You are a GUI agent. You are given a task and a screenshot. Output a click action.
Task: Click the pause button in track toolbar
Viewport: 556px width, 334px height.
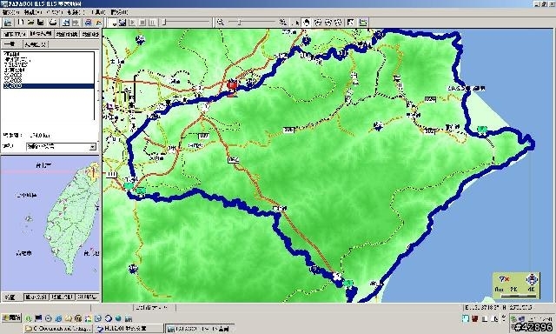(152, 23)
